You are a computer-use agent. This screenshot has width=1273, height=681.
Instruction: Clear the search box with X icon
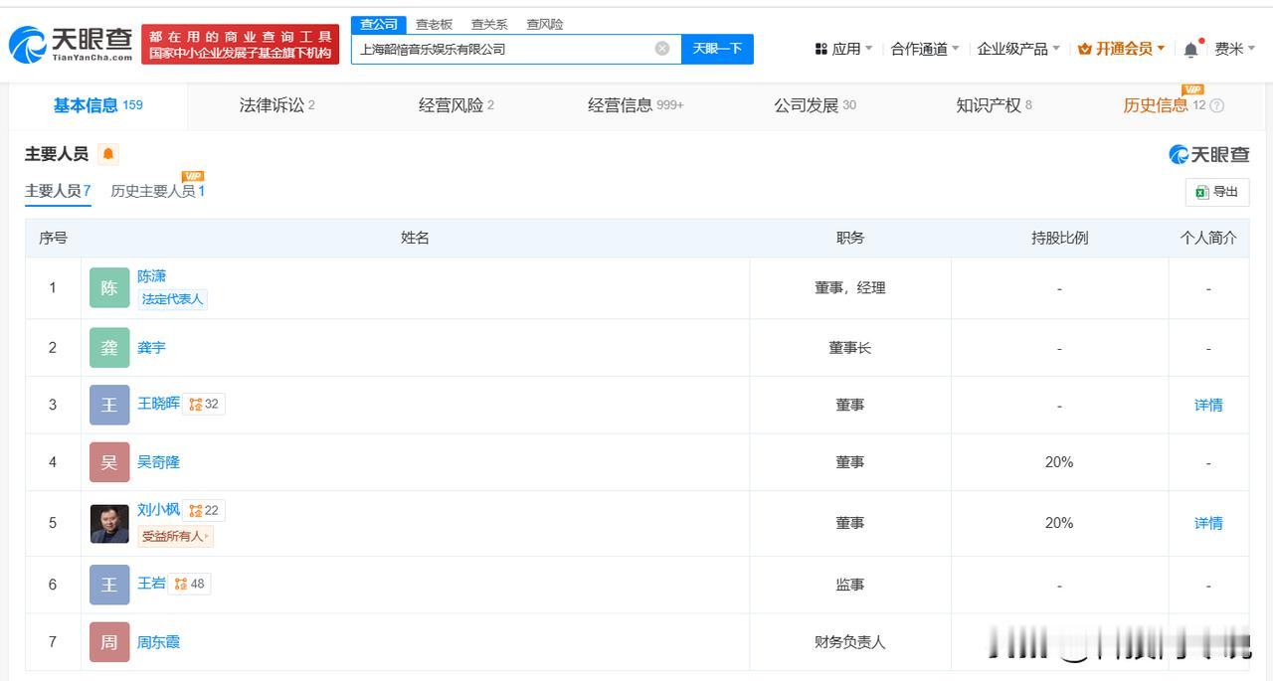[662, 48]
